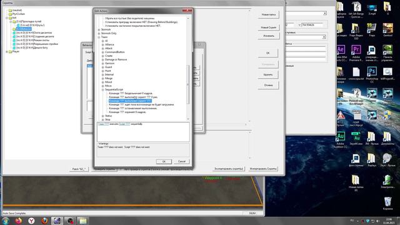Screen dimensions: 400x225
Task: Select action 'Команда ??? ждет пока вся команда'
Action: 141,104
